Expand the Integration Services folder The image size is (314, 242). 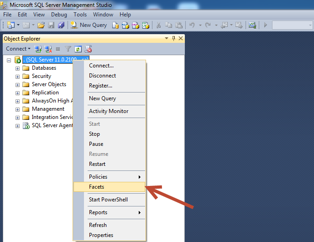[18, 118]
